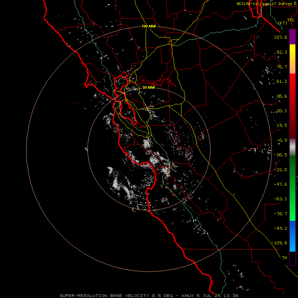The width and height of the screenshot is (298, 298).
Task: Select the black TH segment of the color bar
Action: click(292, 258)
